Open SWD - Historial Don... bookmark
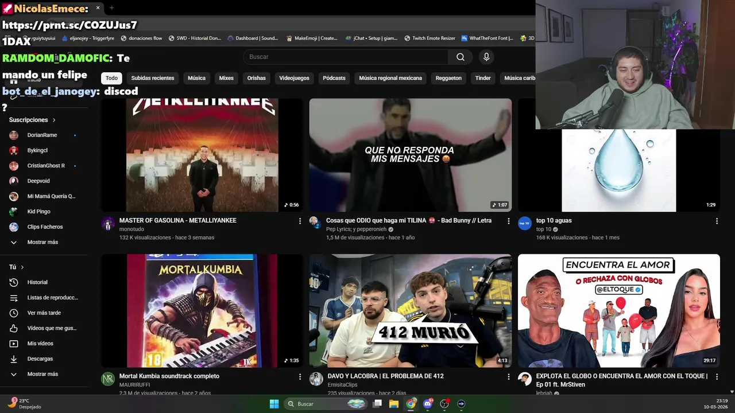735x413 pixels. point(195,38)
